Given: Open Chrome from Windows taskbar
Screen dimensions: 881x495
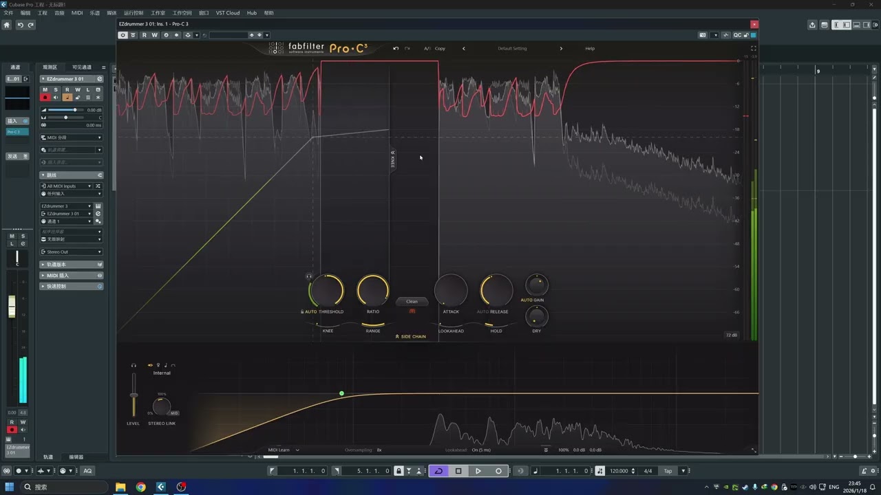Looking at the screenshot, I should 140,487.
